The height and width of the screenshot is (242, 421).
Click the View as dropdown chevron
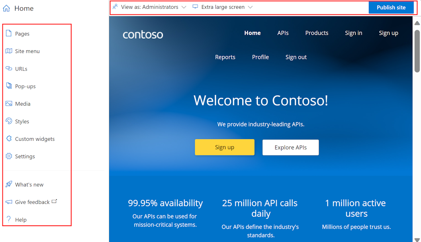point(184,7)
